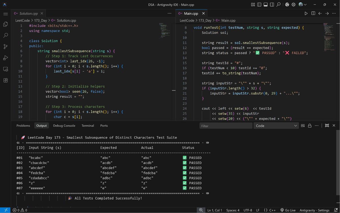Screen dimensions: 340x213
Task: Change end of line sequence LF
Action: (258, 210)
